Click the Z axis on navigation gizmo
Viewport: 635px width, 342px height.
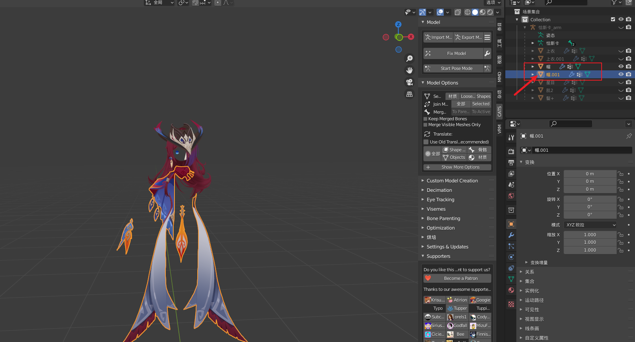point(398,24)
